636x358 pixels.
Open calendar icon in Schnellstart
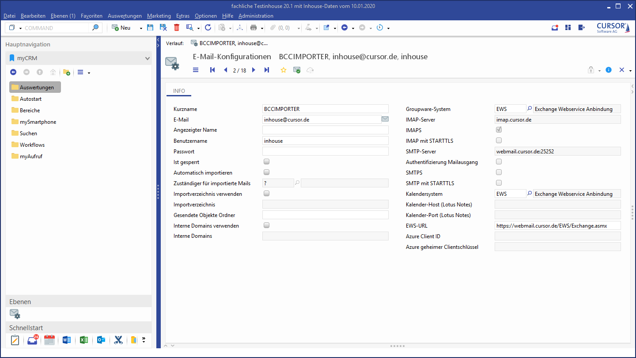pos(49,340)
